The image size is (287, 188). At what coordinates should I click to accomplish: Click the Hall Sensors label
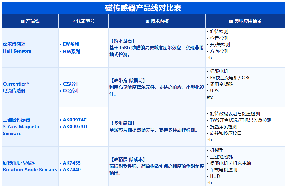tap(17, 51)
